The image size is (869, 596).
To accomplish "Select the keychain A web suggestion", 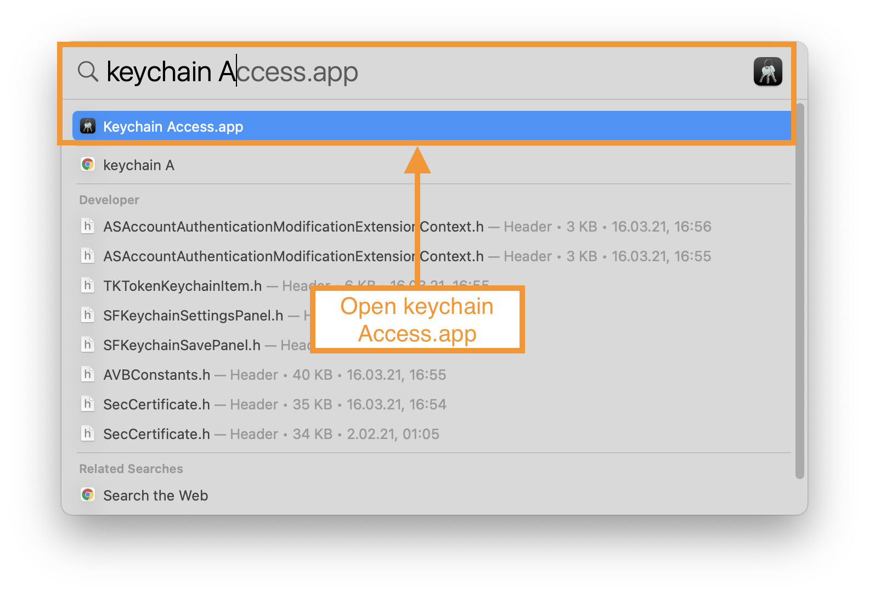I will (139, 165).
